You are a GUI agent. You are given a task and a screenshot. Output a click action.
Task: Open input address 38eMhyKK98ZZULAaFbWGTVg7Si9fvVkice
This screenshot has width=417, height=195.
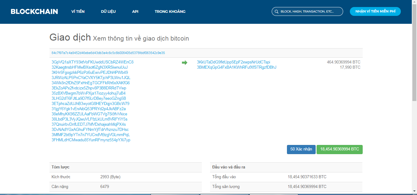tap(89, 114)
